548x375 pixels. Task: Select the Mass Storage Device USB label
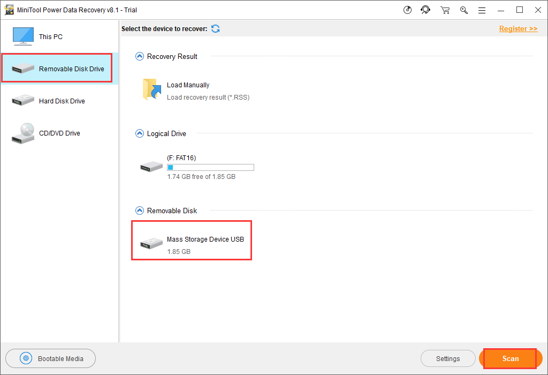(x=205, y=239)
